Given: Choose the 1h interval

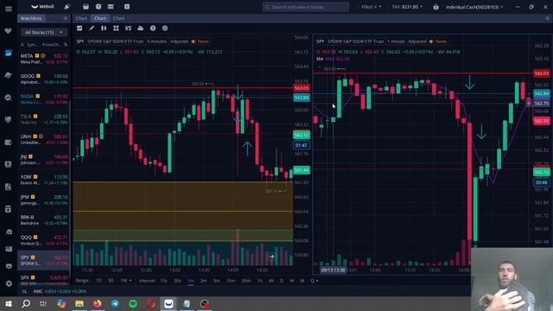Looking at the screenshot, I should (x=260, y=281).
